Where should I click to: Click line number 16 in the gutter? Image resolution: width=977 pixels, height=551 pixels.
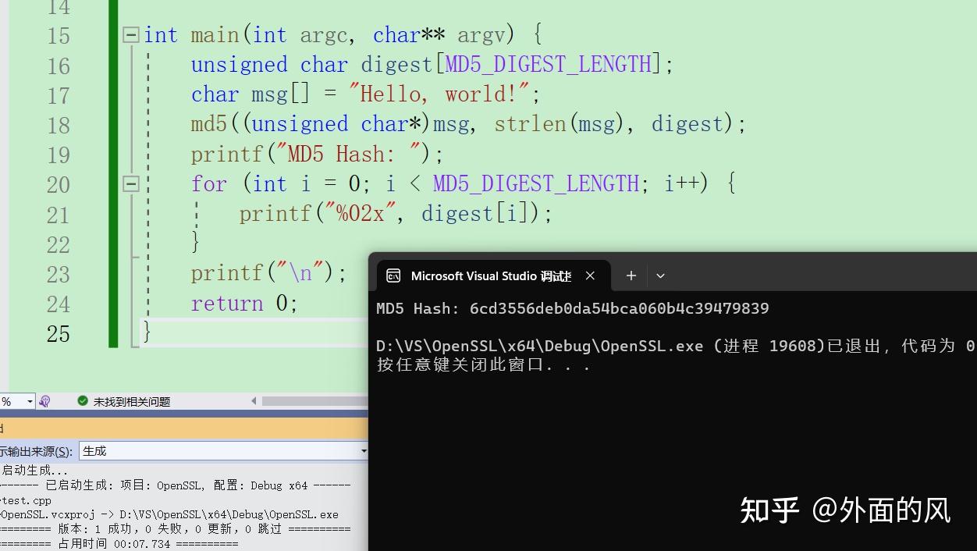click(x=59, y=66)
